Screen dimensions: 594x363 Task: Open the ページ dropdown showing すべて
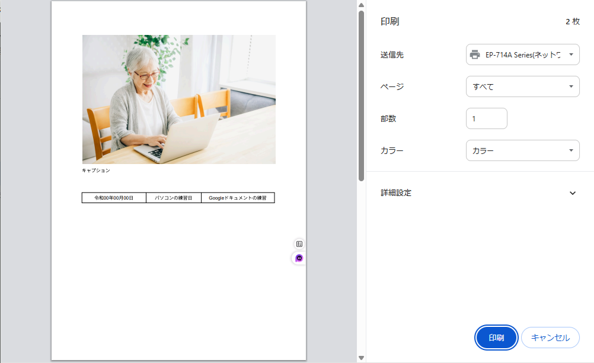(522, 86)
